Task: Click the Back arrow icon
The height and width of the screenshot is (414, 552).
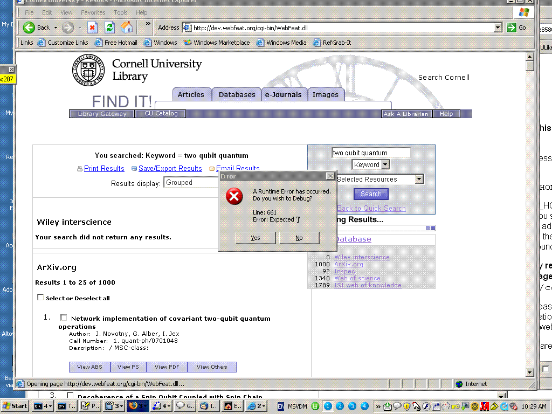Action: [29, 27]
